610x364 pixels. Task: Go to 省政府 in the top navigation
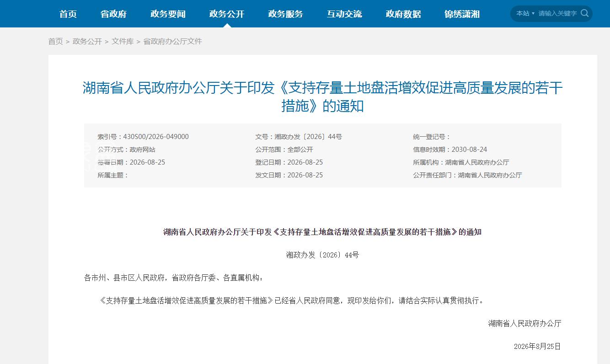113,14
